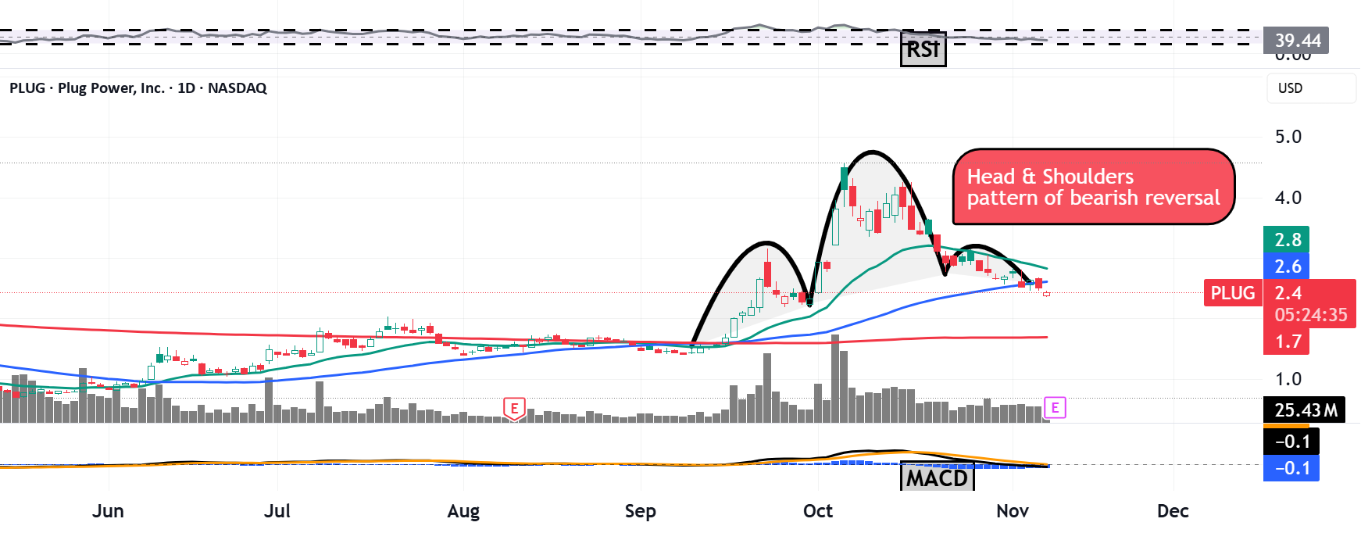
Task: Click the 5.0 price scale level
Action: (x=1288, y=137)
